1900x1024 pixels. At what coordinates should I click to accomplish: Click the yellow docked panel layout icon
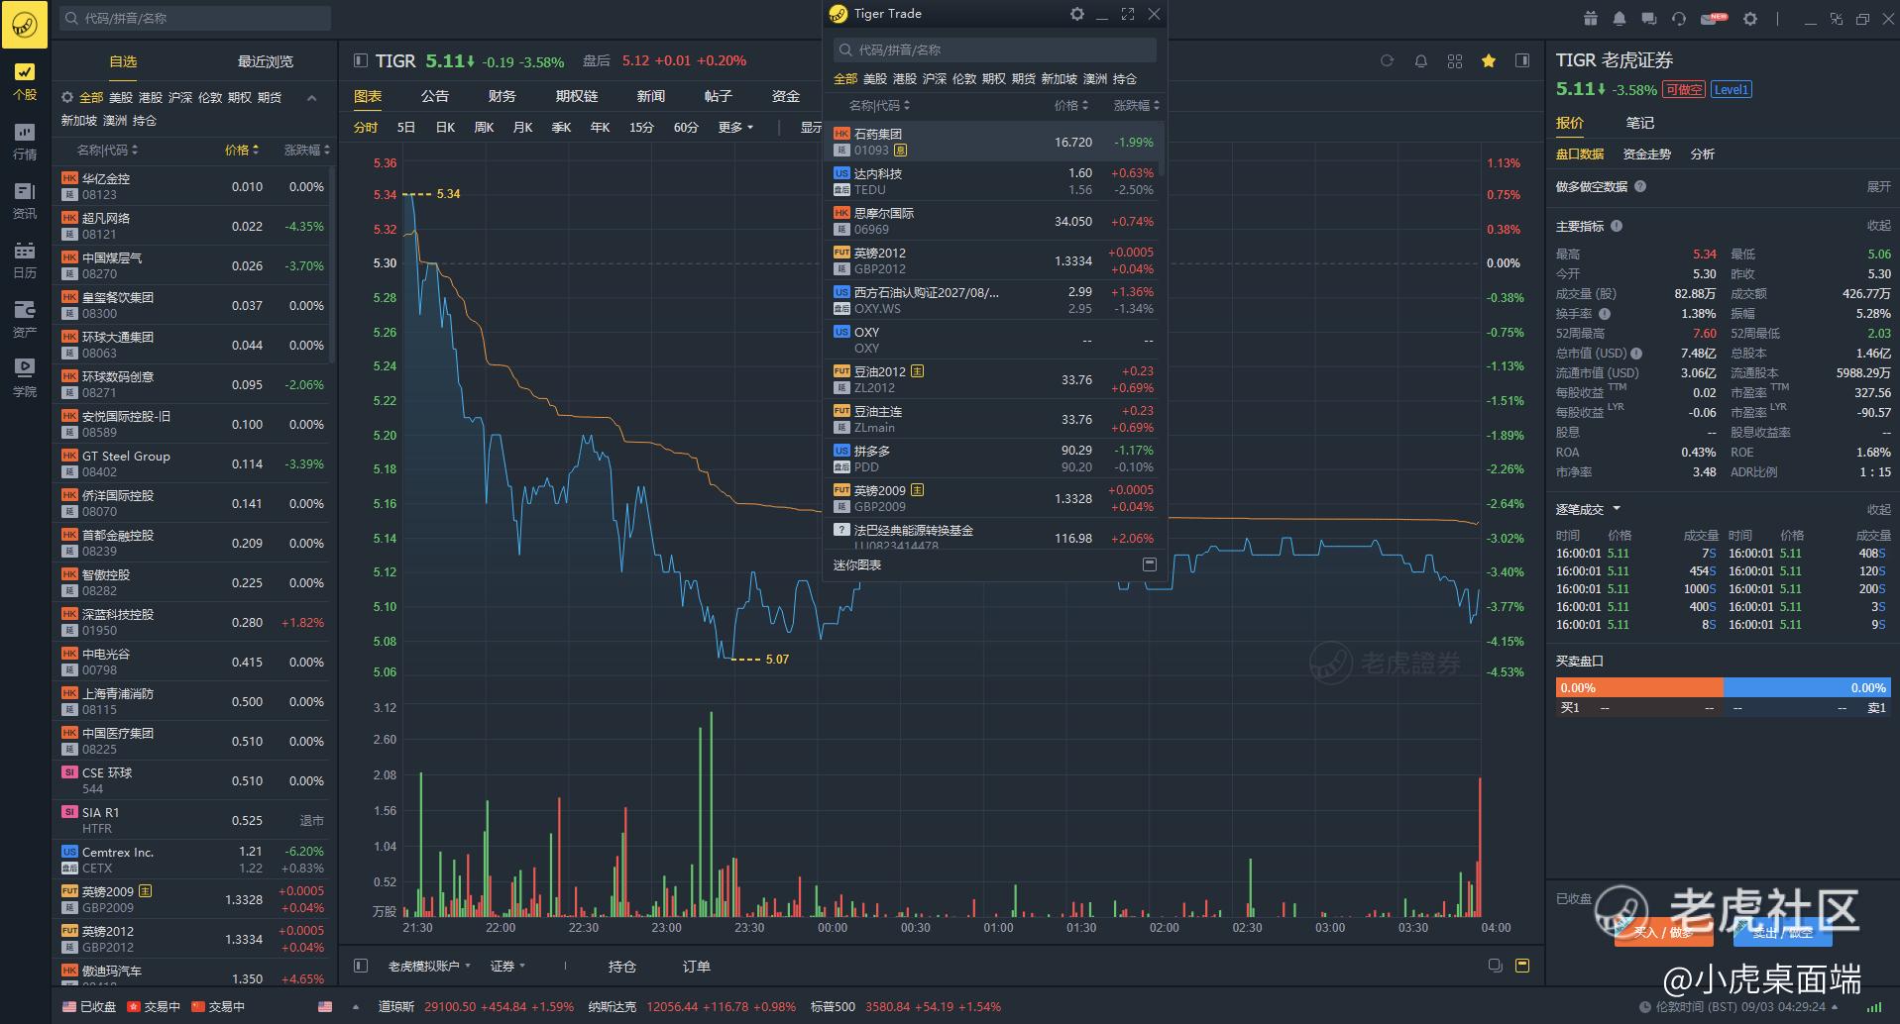[x=1522, y=966]
